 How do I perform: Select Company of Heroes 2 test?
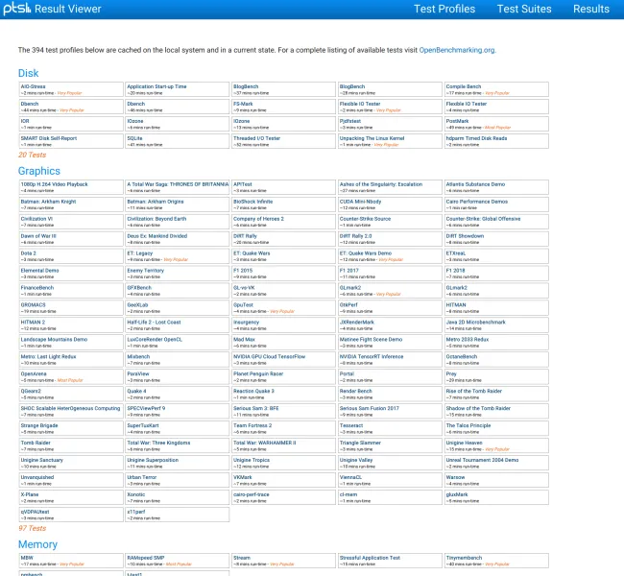[x=283, y=222]
